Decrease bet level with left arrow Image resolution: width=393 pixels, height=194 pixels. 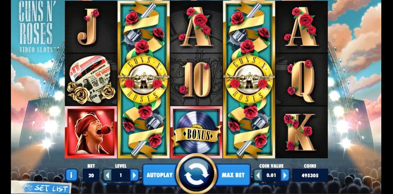click(107, 175)
